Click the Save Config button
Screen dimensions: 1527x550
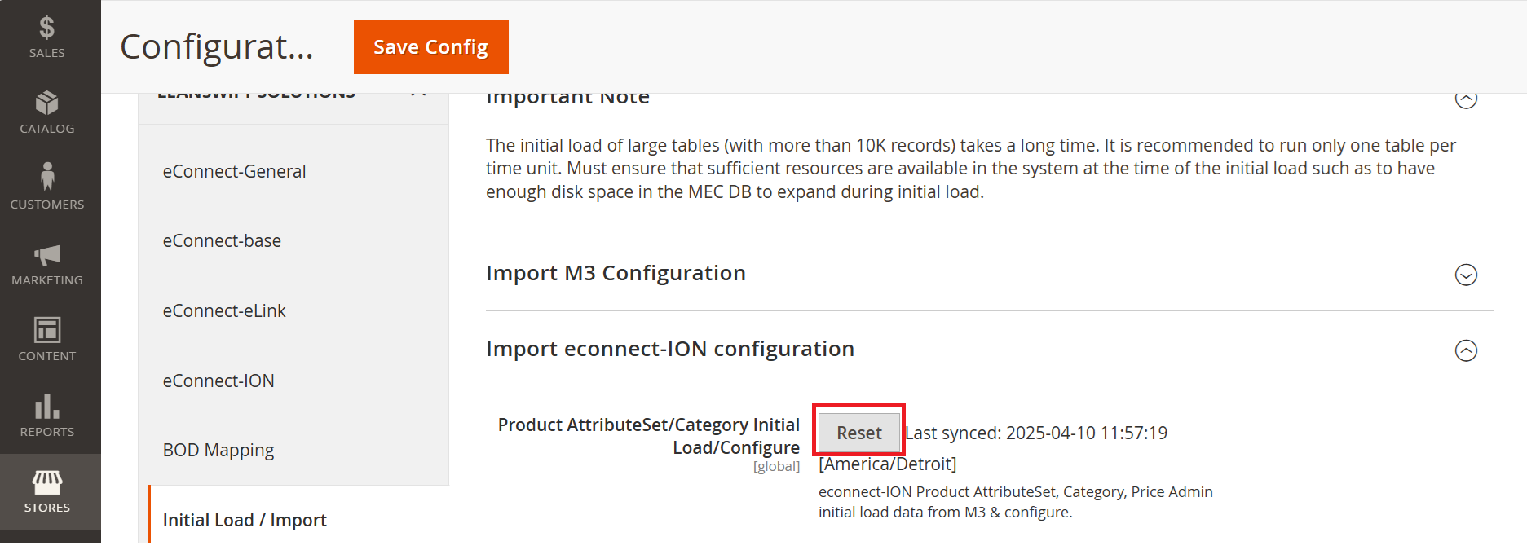point(430,46)
